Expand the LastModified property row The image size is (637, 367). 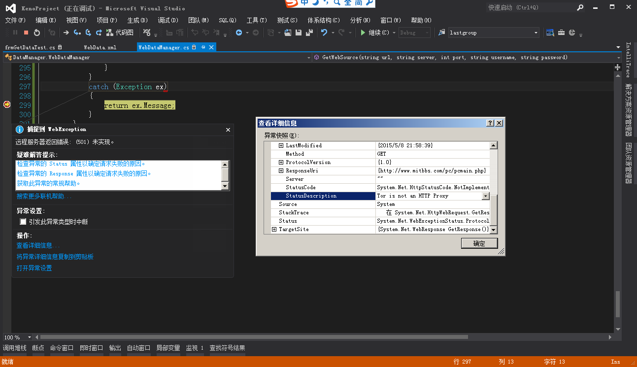coord(281,146)
